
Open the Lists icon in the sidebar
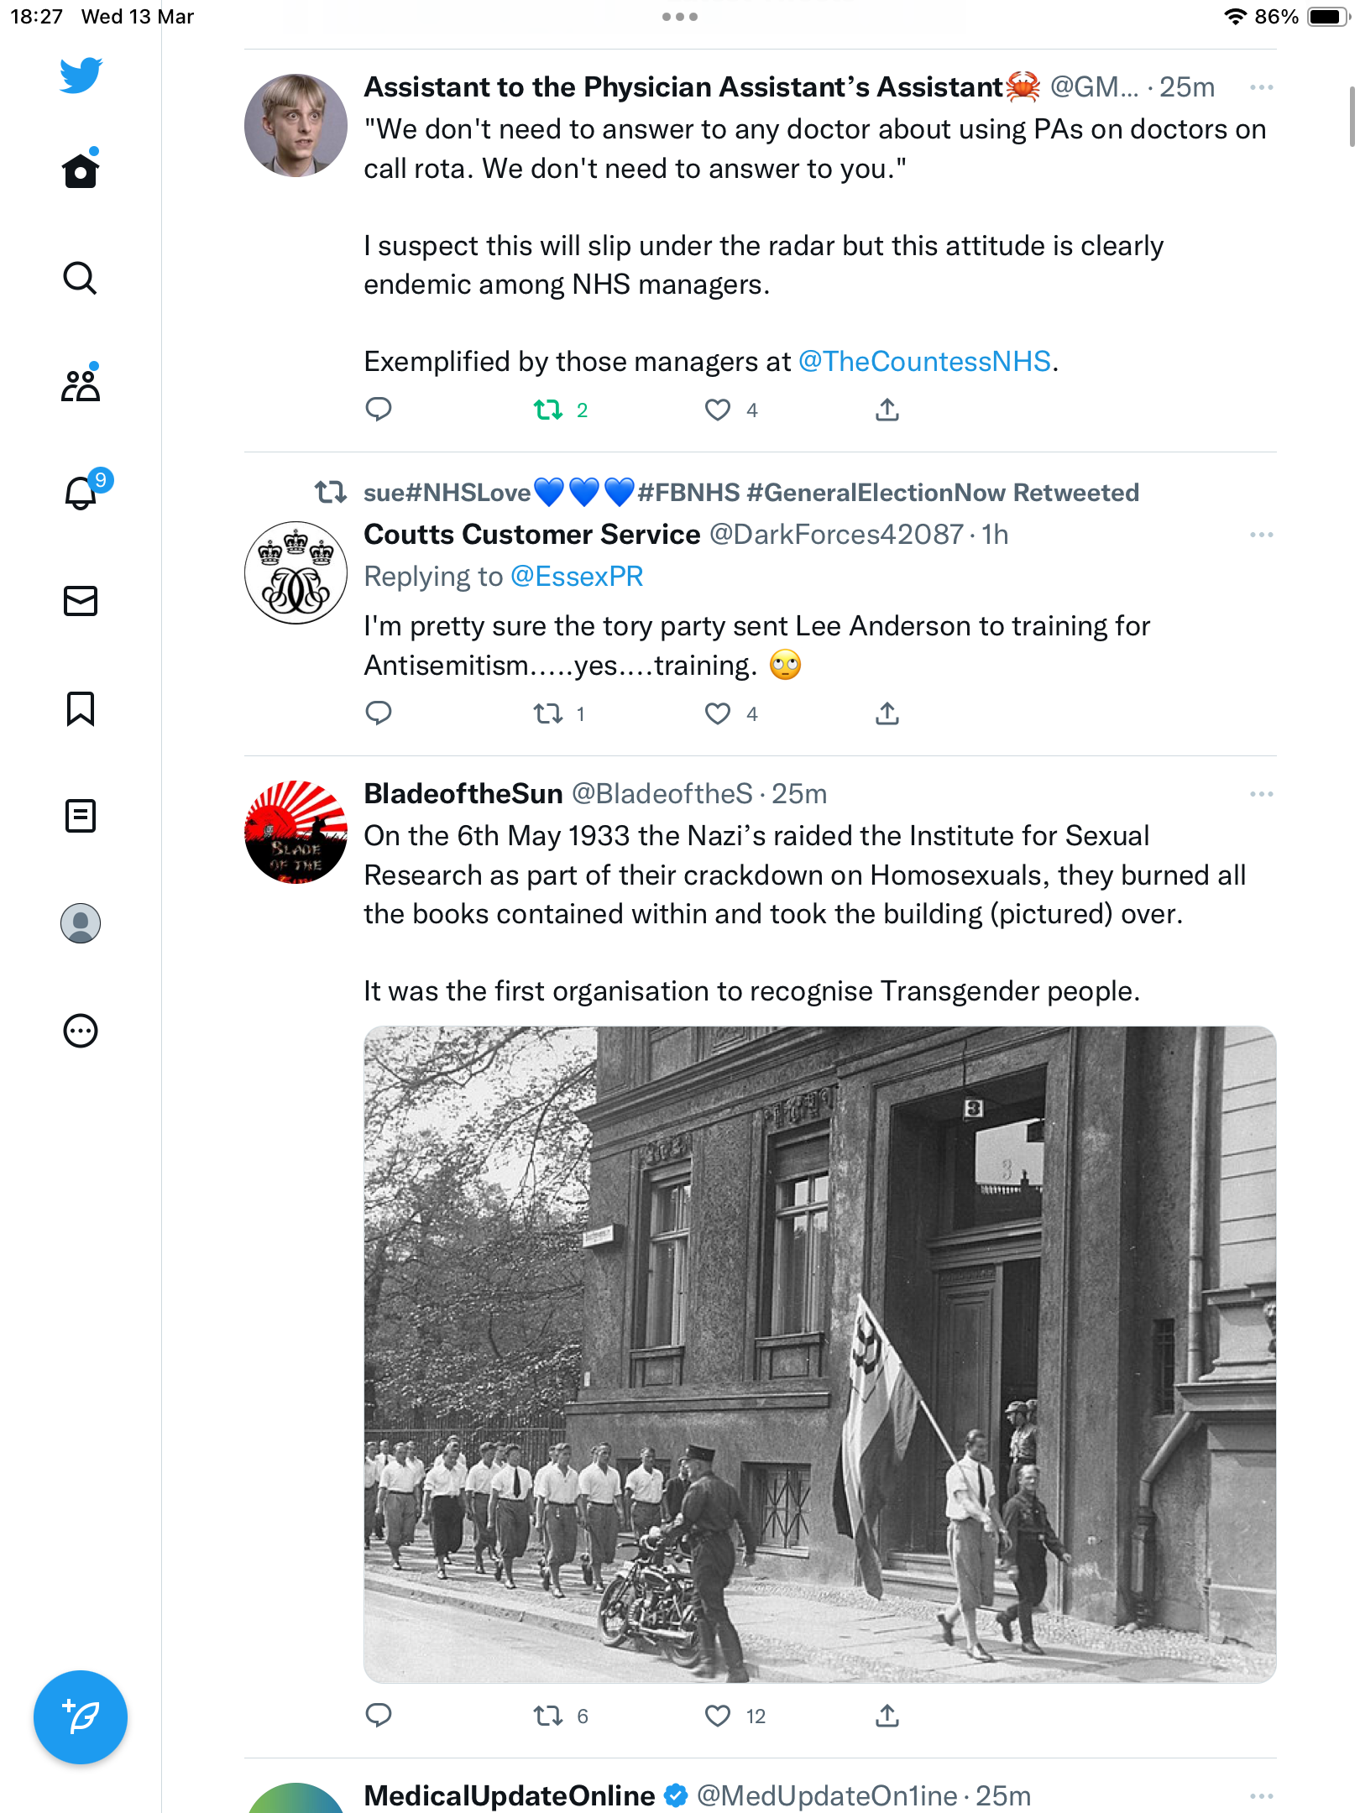[x=81, y=816]
